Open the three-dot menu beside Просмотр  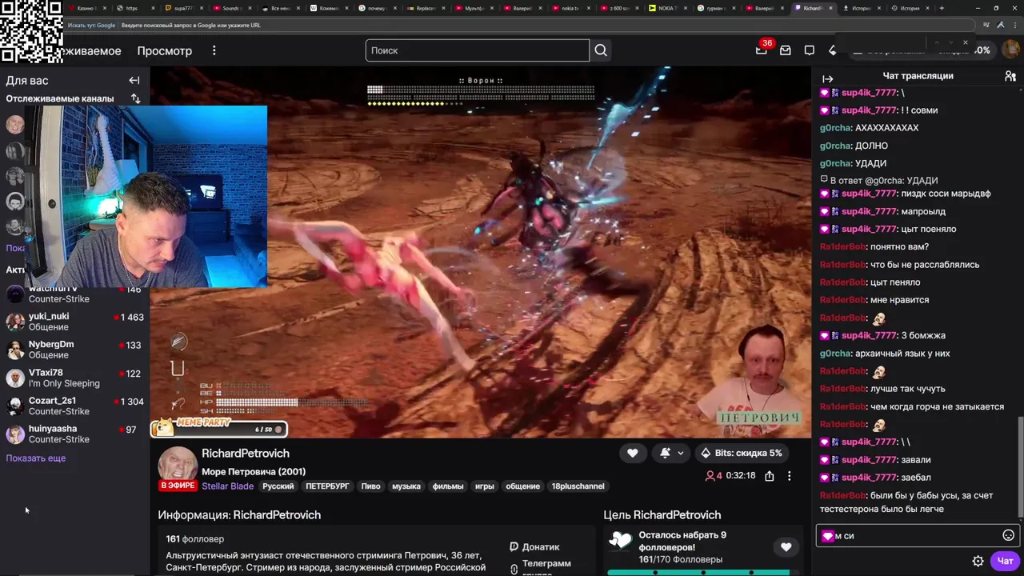214,50
